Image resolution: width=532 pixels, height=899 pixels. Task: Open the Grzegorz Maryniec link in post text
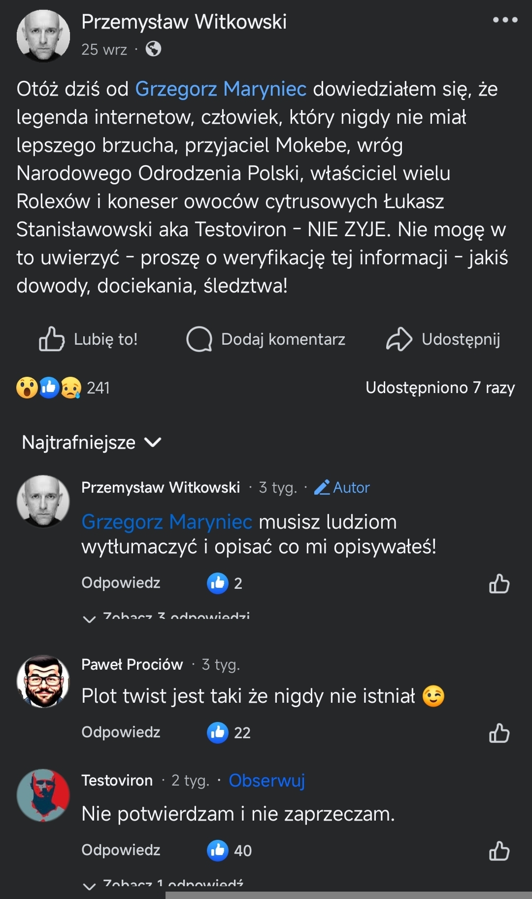[221, 89]
